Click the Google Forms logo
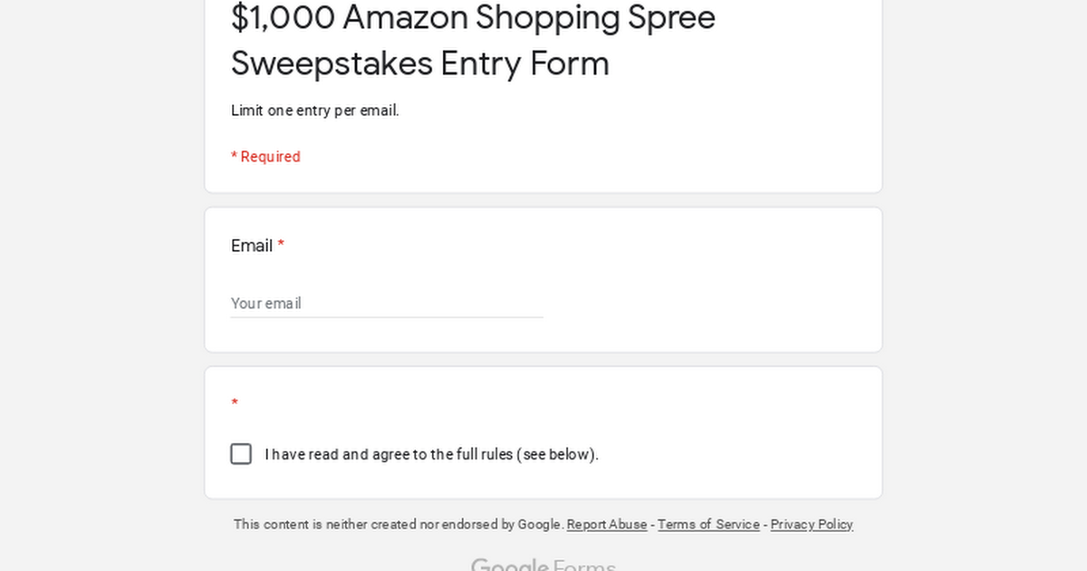 pos(543,566)
